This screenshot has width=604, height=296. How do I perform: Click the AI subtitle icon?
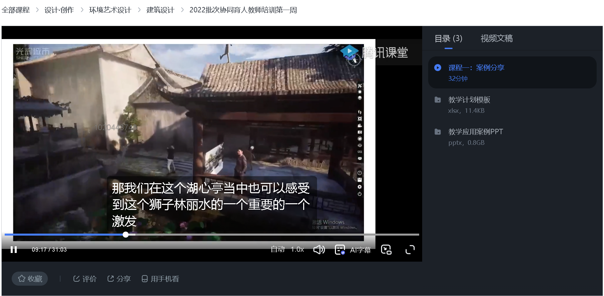point(340,250)
